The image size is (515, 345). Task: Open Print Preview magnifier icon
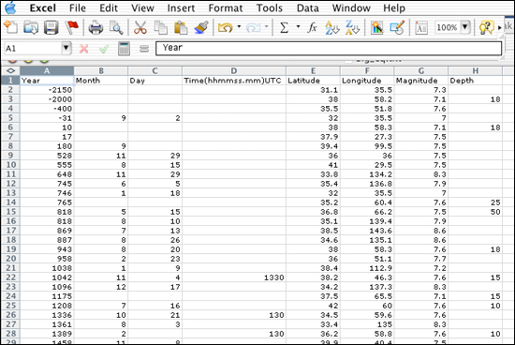tap(116, 27)
